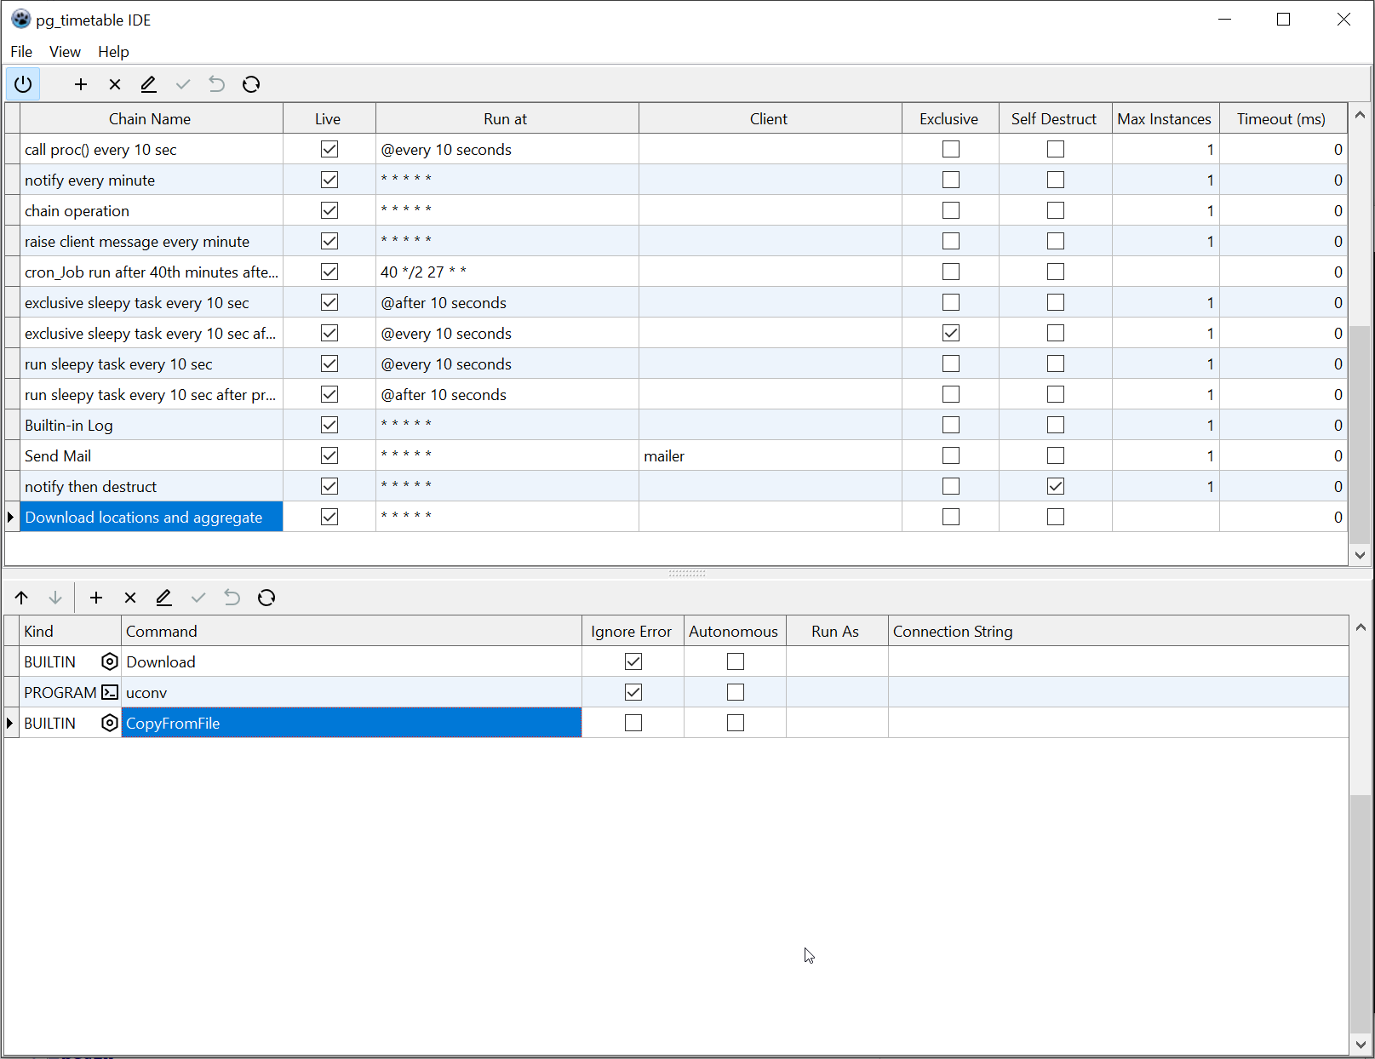This screenshot has height=1059, width=1375.
Task: Sort by Run at column header
Action: point(507,119)
